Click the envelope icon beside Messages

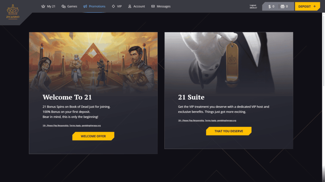click(x=153, y=6)
